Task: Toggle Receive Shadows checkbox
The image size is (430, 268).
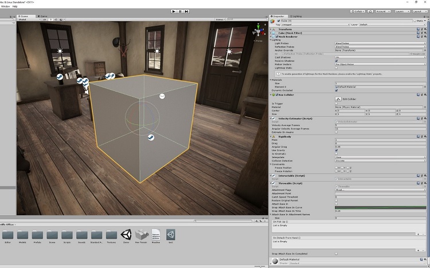Action: click(x=337, y=61)
